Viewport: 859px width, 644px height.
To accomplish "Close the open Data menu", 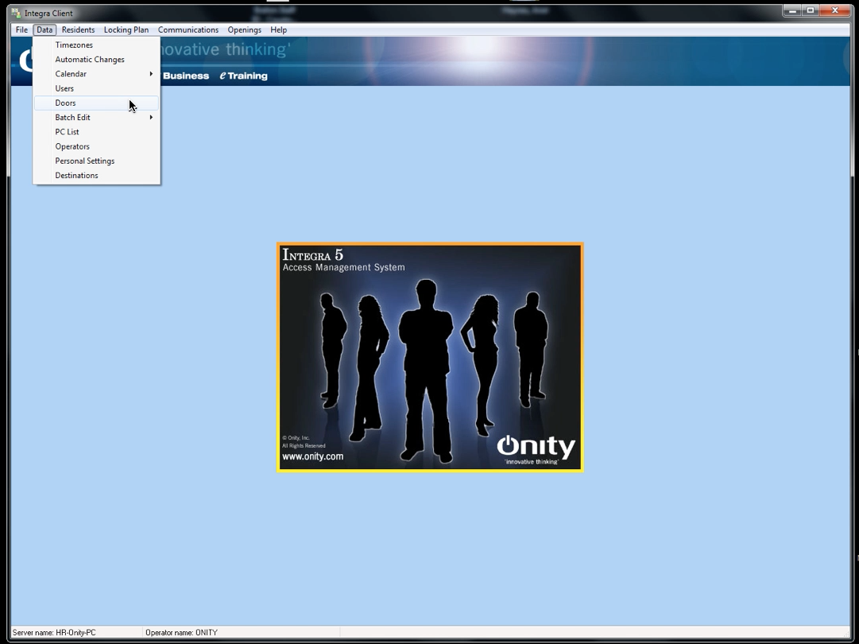I will (44, 30).
